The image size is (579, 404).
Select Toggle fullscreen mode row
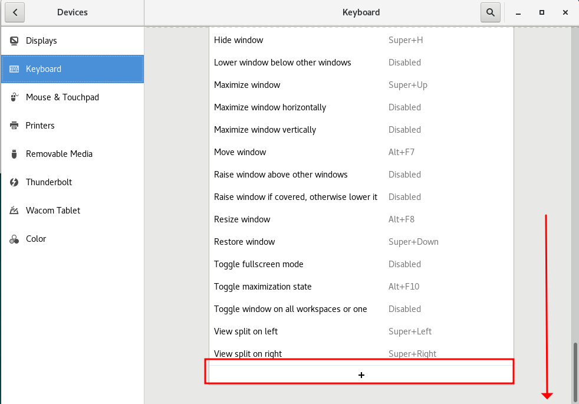[361, 264]
